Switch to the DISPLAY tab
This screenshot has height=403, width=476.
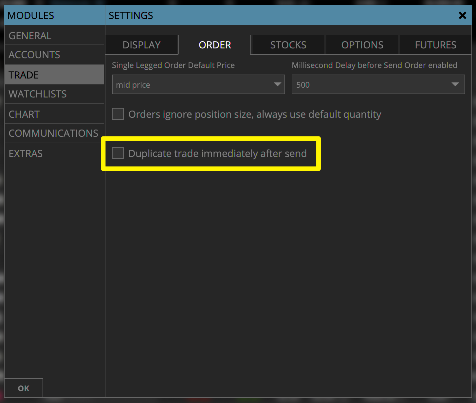click(x=141, y=45)
